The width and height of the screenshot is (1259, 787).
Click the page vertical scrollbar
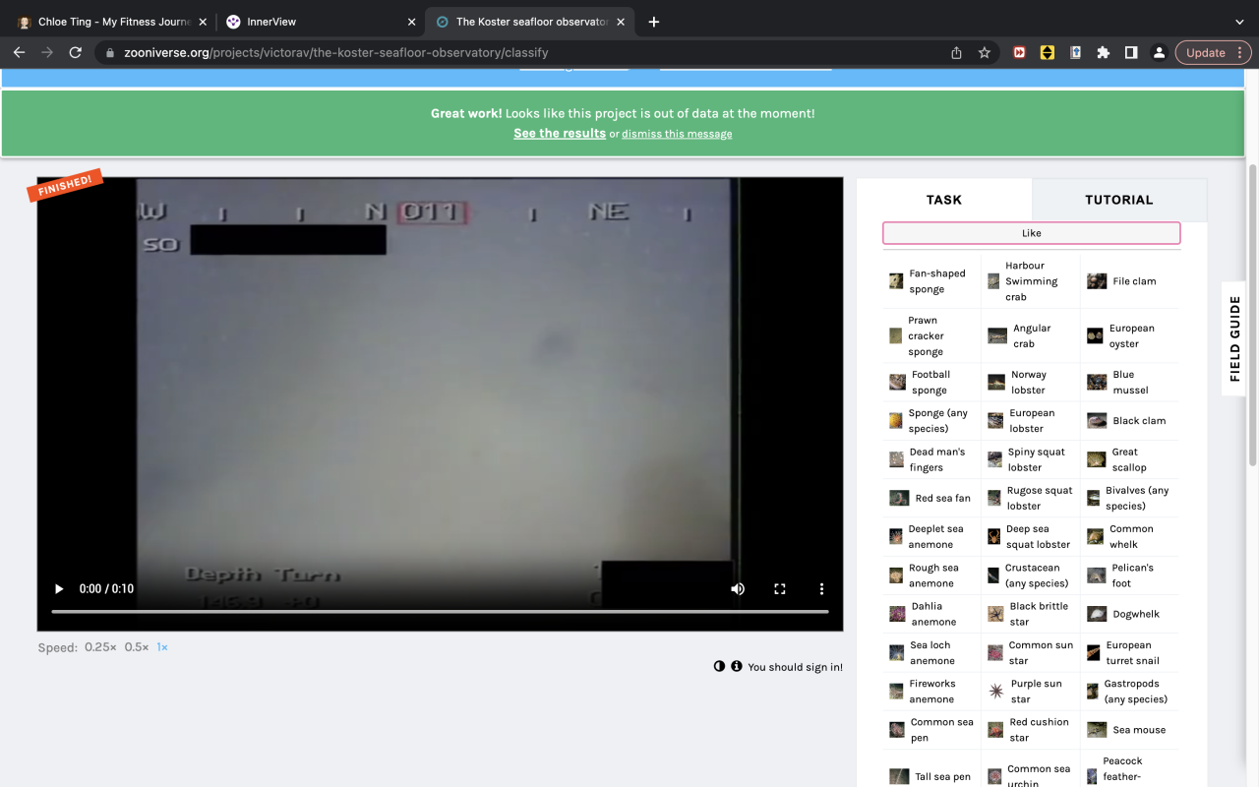[1252, 315]
